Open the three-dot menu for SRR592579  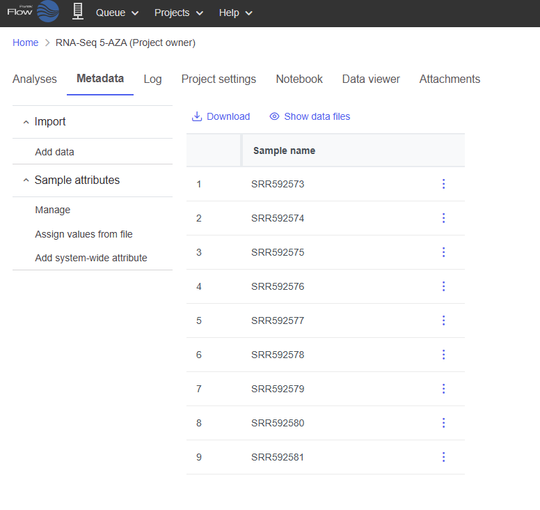click(443, 389)
